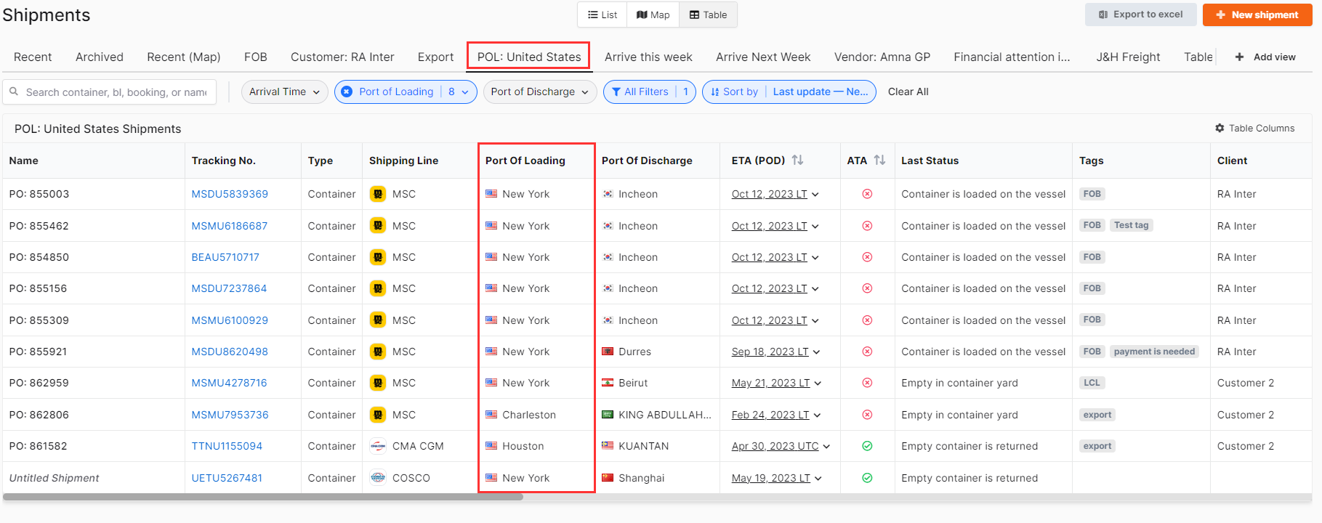This screenshot has height=523, width=1322.
Task: Open tracking link MSDU5839369
Action: tap(230, 194)
